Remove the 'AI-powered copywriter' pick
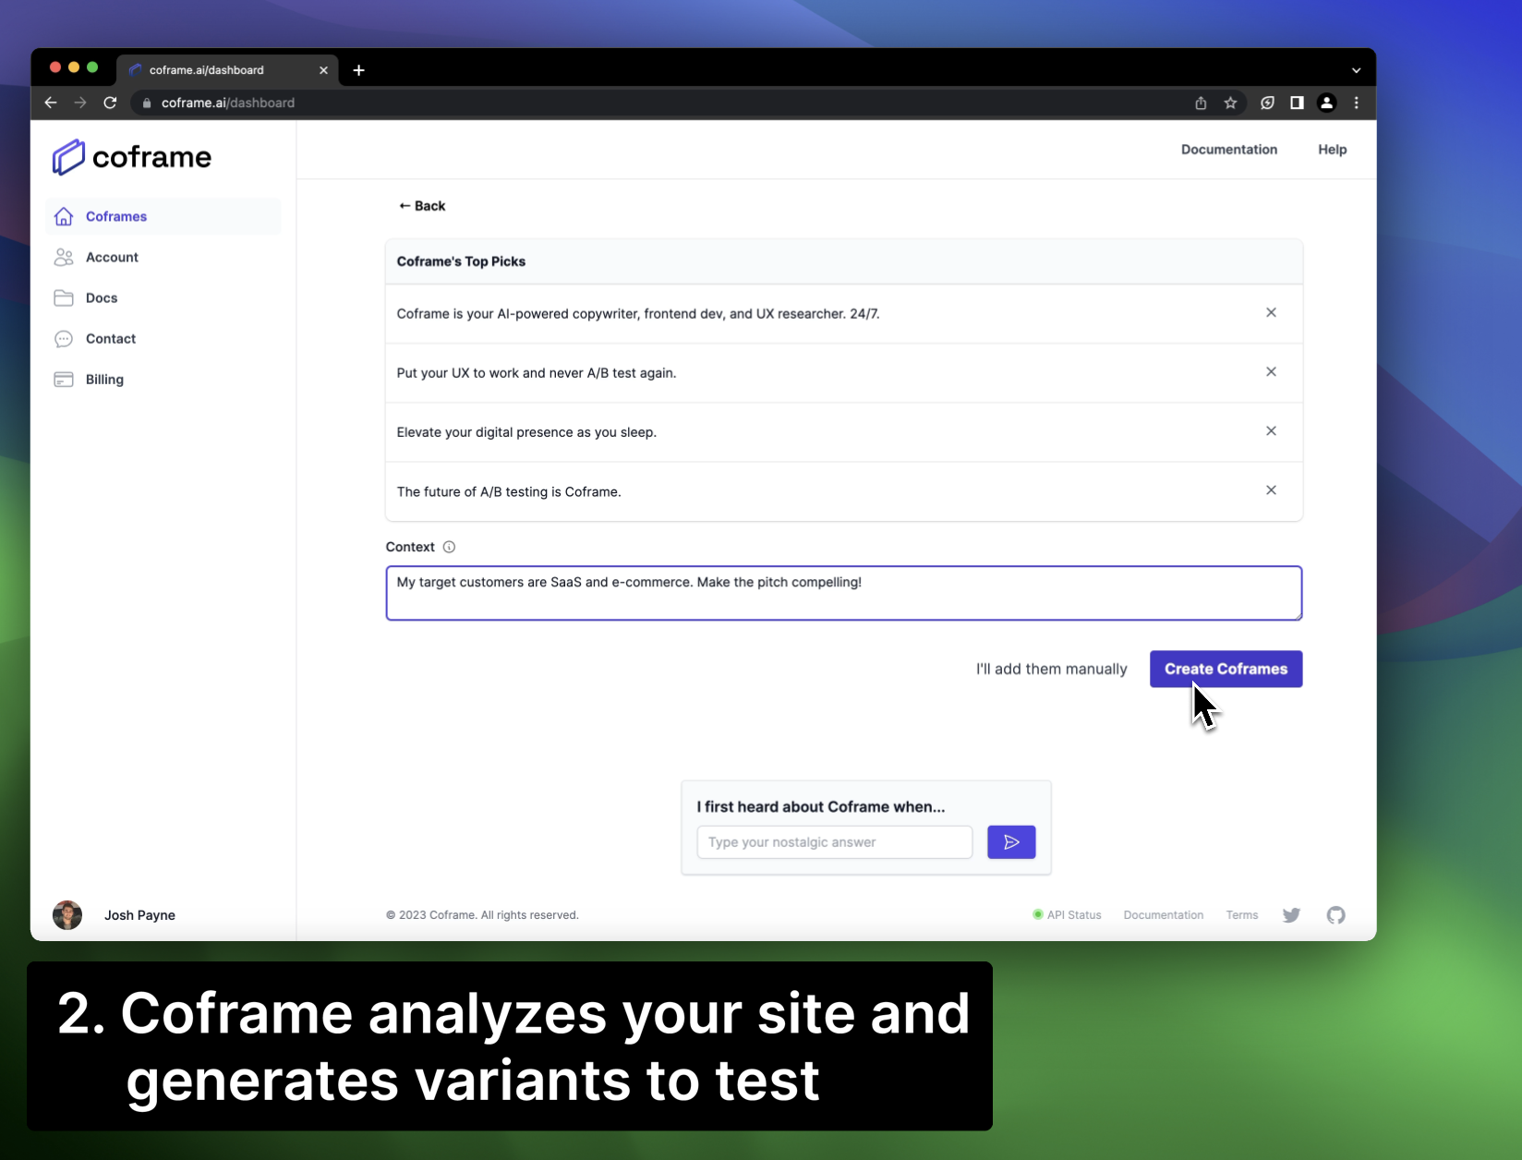This screenshot has width=1522, height=1160. 1271,312
